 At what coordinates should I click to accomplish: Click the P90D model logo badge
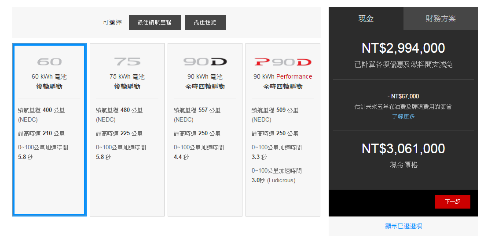coord(283,62)
